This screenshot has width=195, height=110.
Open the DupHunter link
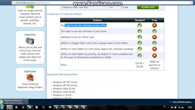30,71
